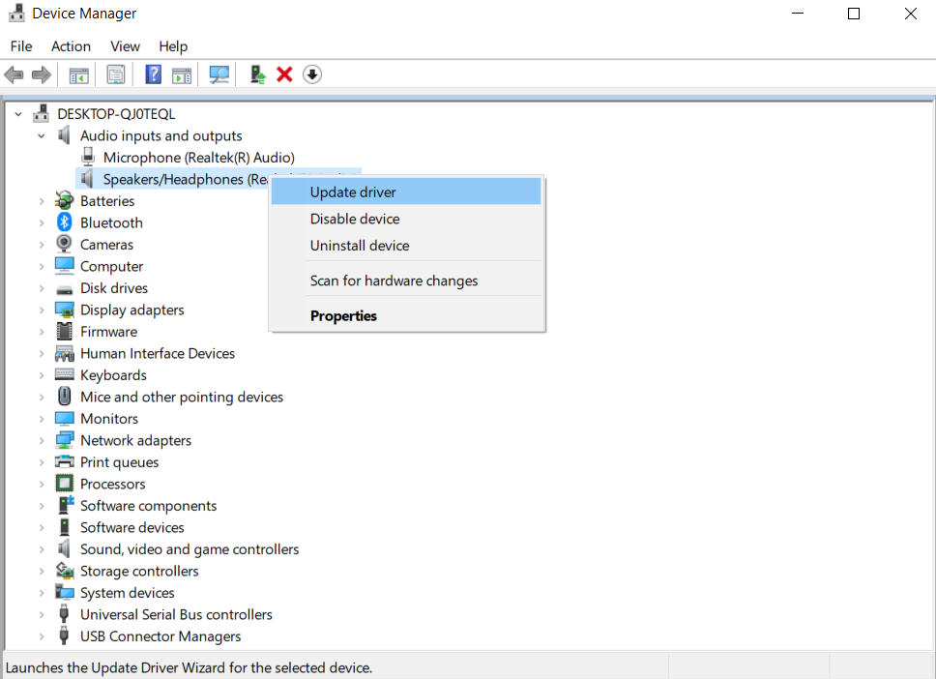
Task: Click the blue Help question mark toolbar icon
Action: (x=153, y=74)
